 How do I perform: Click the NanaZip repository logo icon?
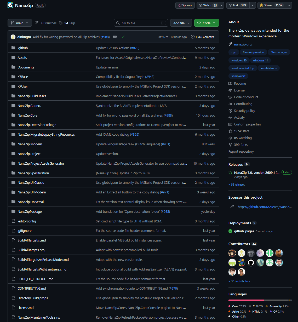10,5
